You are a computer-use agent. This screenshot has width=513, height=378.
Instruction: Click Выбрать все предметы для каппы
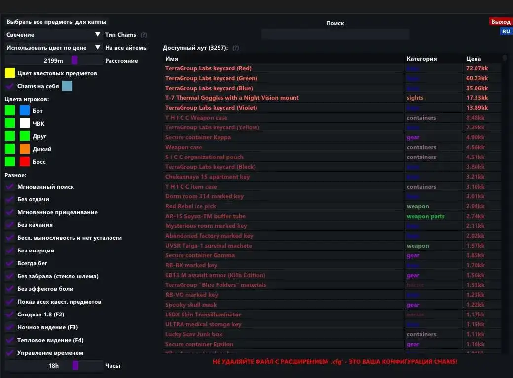pyautogui.click(x=56, y=22)
